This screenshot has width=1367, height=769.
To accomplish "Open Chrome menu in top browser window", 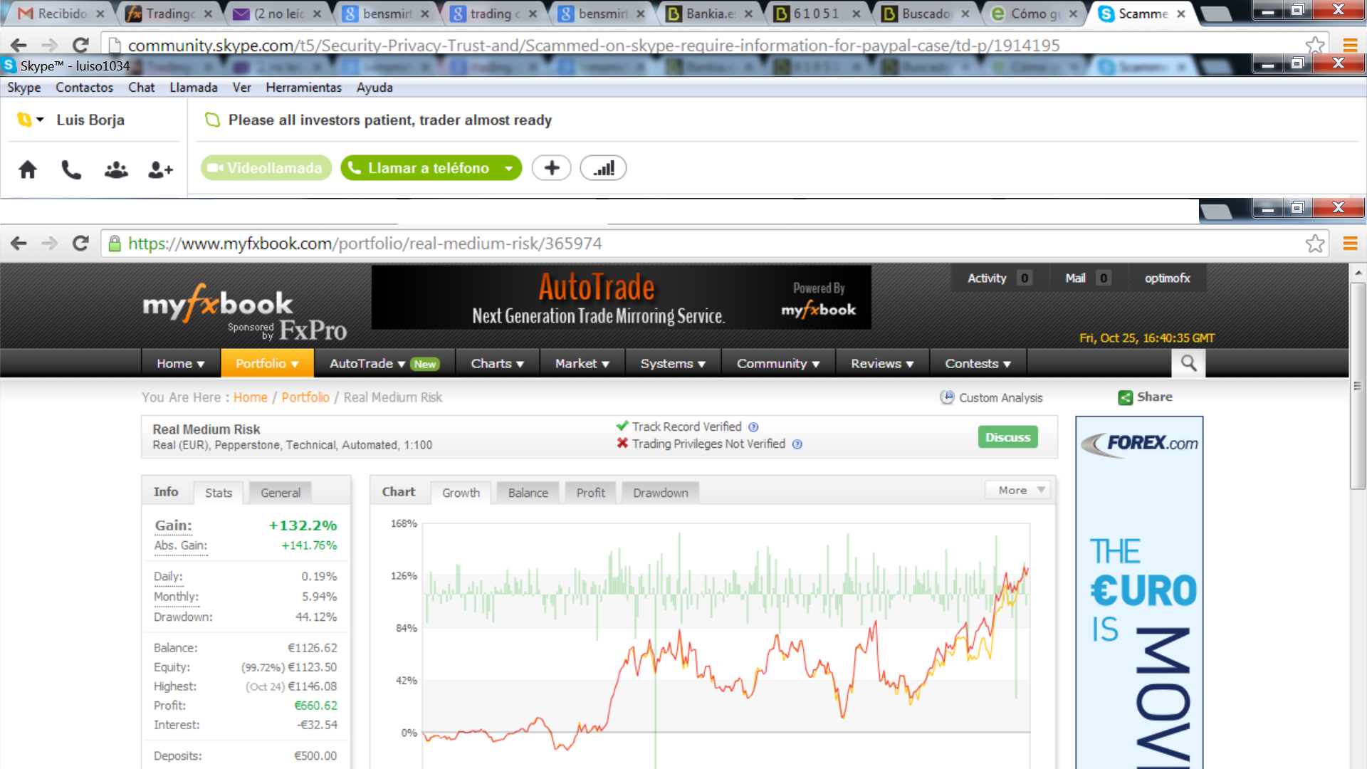I will (x=1350, y=45).
